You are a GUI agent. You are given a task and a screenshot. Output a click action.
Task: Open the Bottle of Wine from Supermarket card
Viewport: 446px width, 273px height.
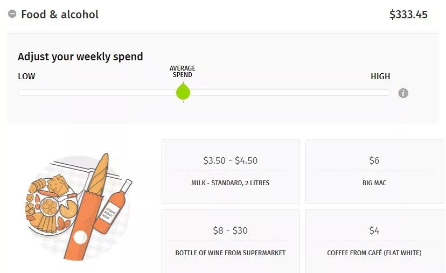[231, 241]
